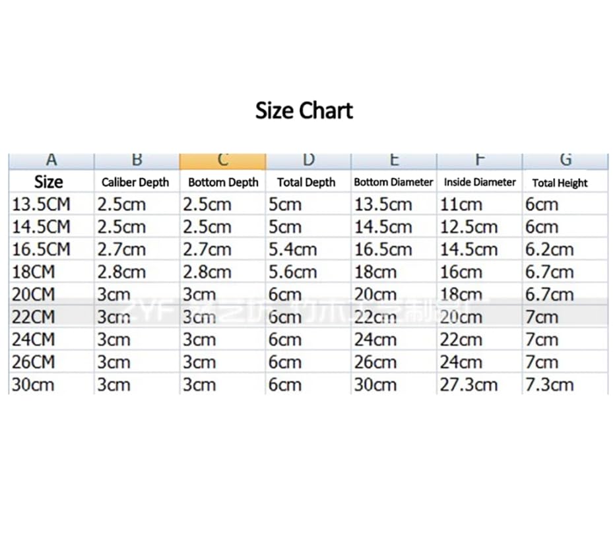
Task: Select the 5.4cm total depth cell
Action: point(308,249)
